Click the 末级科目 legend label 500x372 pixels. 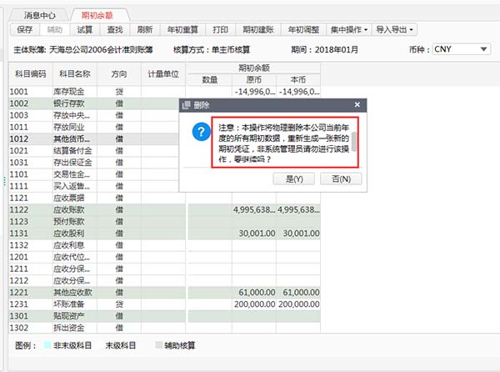(121, 345)
